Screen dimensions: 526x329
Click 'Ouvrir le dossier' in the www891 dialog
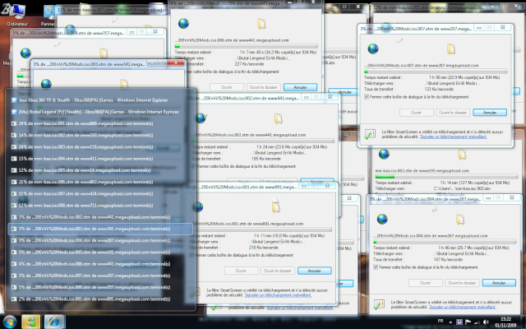point(278,271)
